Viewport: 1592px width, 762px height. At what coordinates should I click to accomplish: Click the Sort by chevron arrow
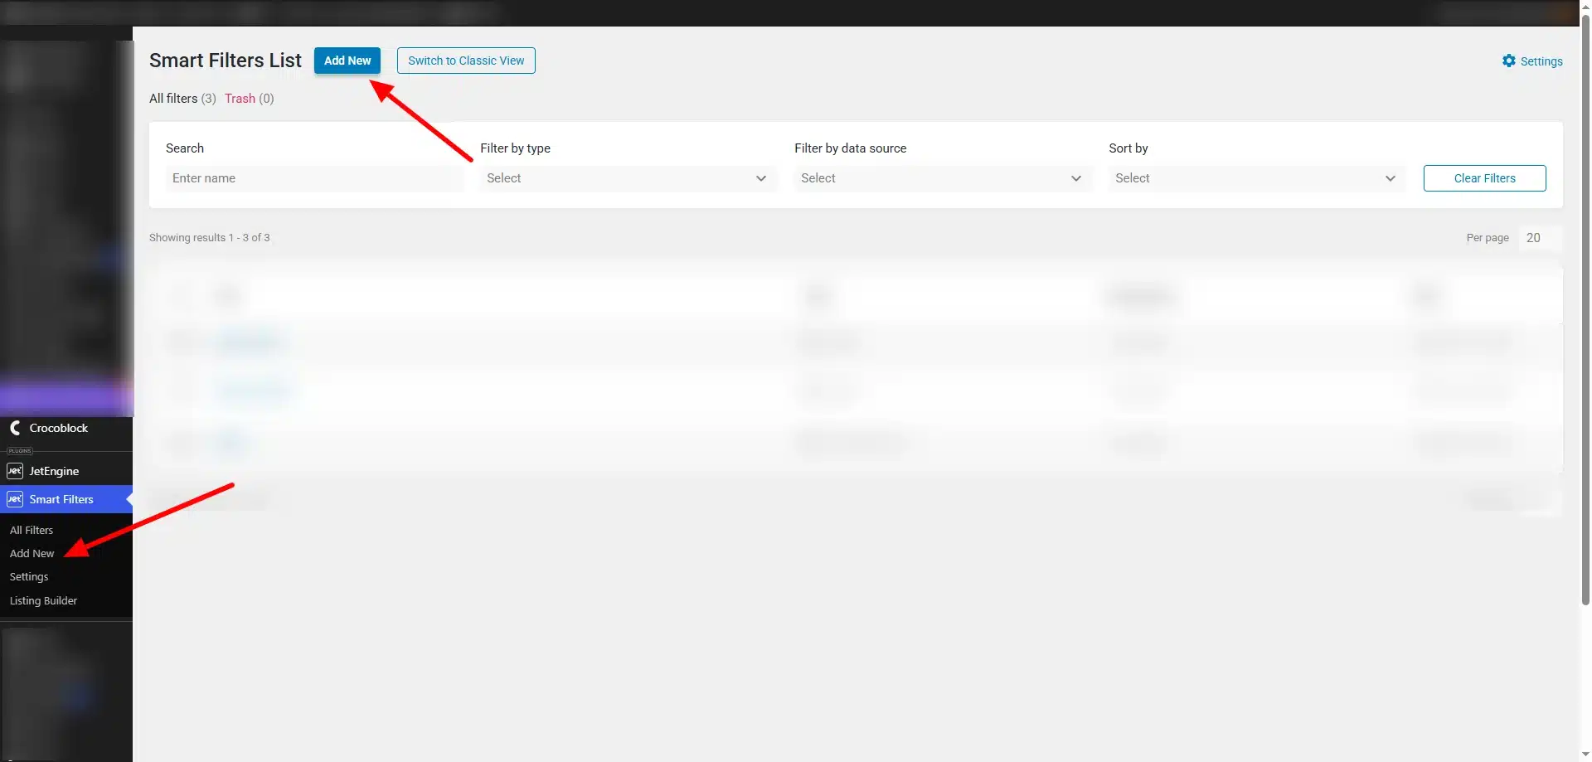pyautogui.click(x=1391, y=178)
